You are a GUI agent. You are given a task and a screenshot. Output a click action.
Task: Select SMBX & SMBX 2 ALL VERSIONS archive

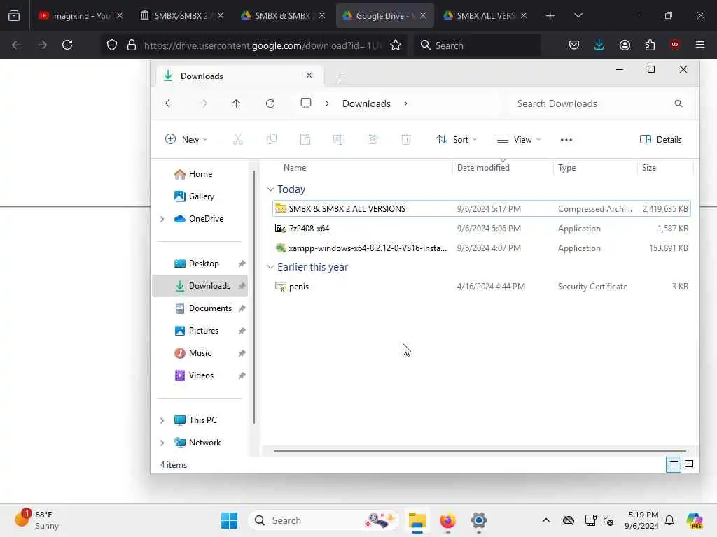click(x=481, y=208)
